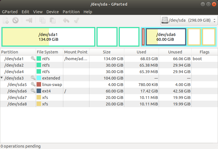Click the key icon beside /dev/sda6
Image resolution: width=218 pixels, height=149 pixels.
[33, 91]
